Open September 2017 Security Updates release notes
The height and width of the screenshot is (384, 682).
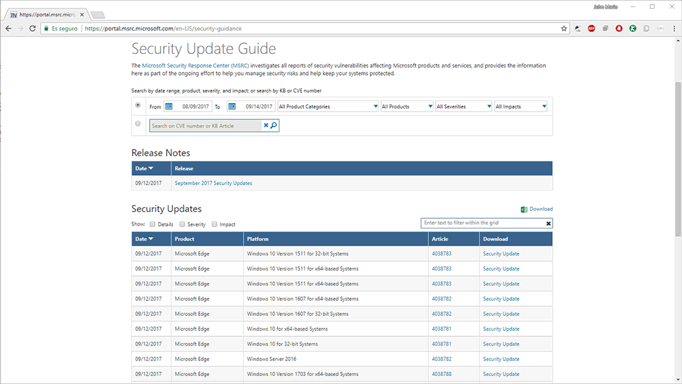click(213, 183)
